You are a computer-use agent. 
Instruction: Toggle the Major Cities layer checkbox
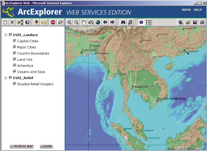(x=15, y=47)
